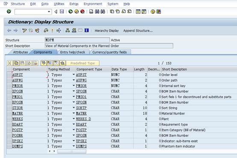Screen dimensions: 237x158
Task: Open Typing Method dropdown for MATNR row
Action: pos(74,113)
